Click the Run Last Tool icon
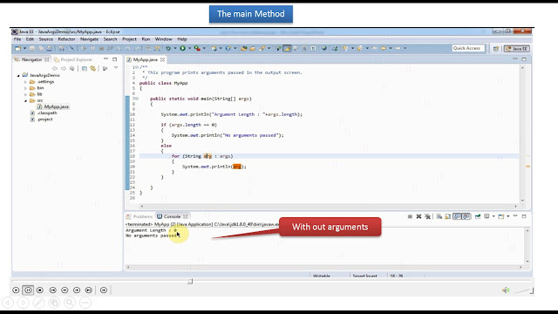The width and height of the screenshot is (558, 314). click(x=197, y=49)
